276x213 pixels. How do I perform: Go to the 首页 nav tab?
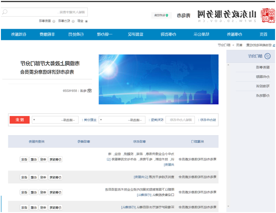tap(263, 34)
